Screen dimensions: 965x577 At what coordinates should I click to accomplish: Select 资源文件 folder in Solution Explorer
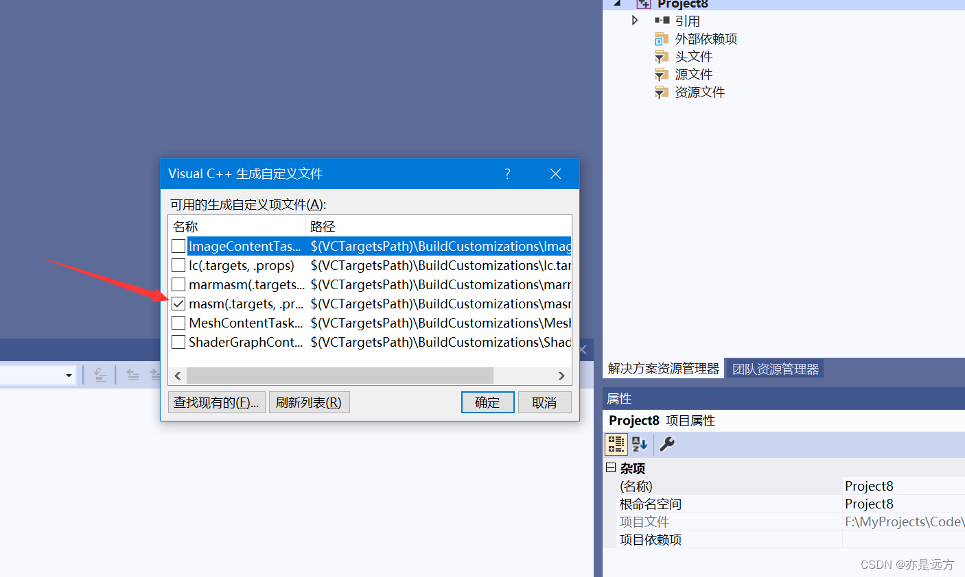coord(700,93)
